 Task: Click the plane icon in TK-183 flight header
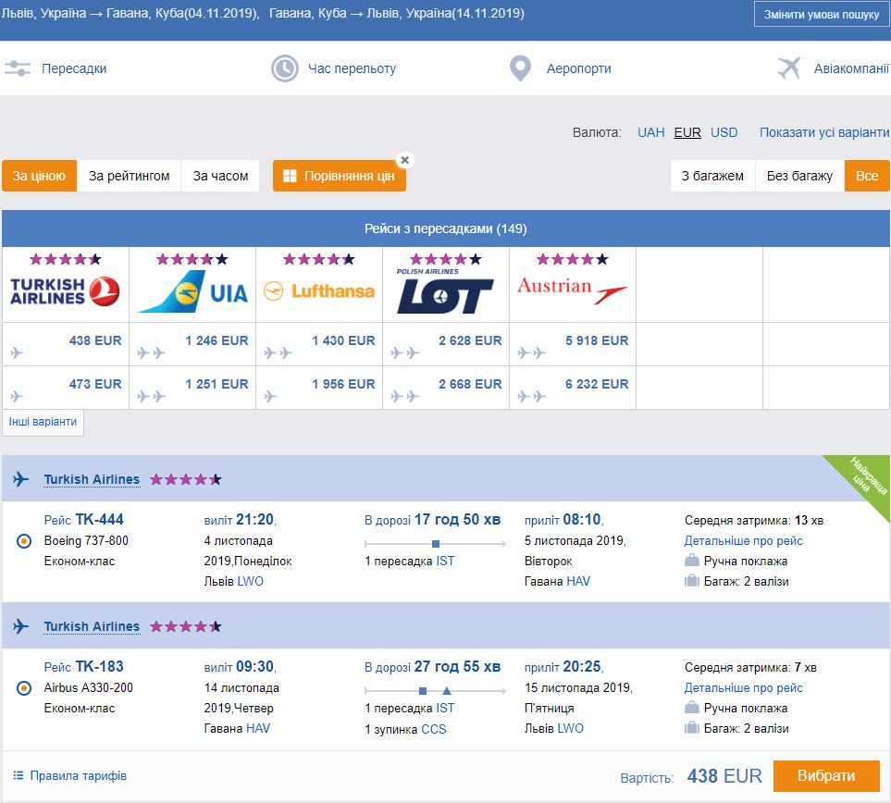click(x=21, y=626)
